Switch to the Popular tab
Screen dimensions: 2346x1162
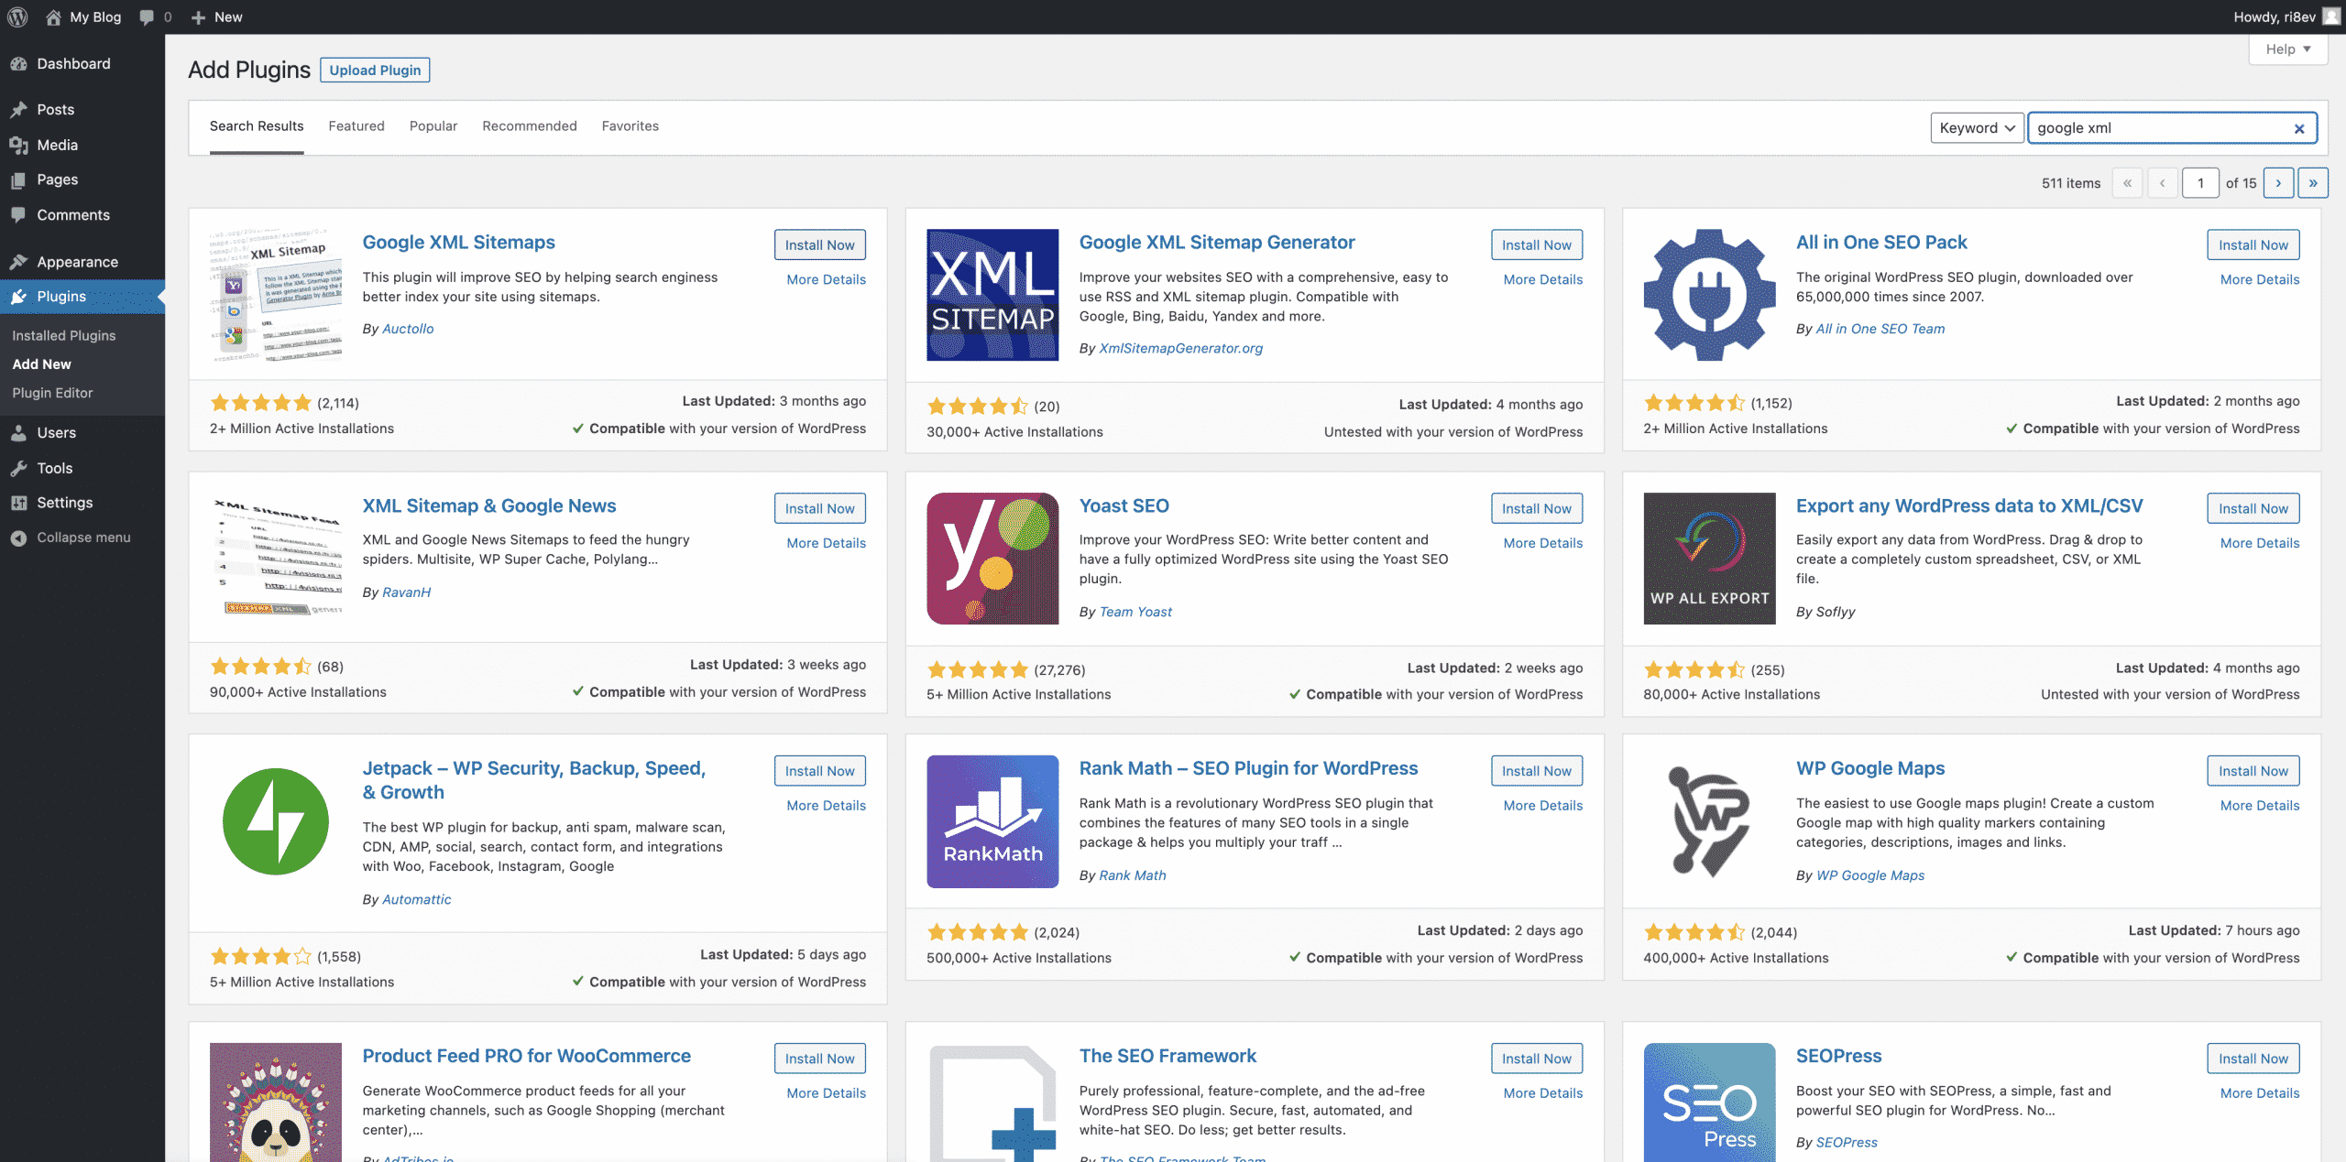pos(433,126)
